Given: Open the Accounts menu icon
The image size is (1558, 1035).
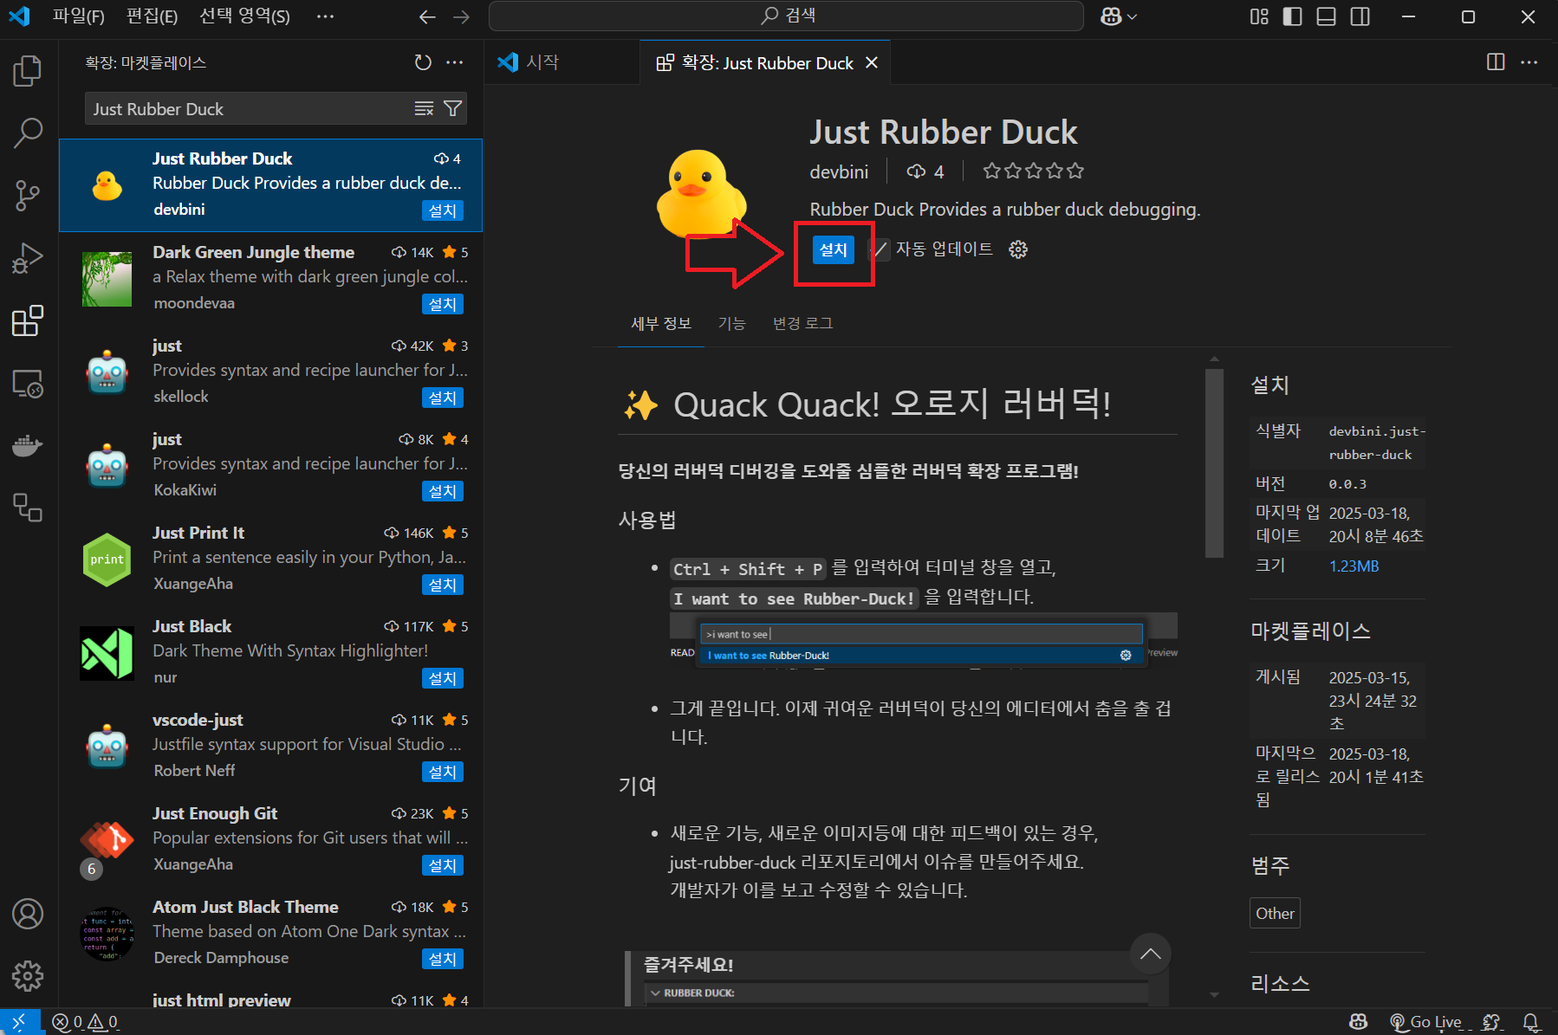Looking at the screenshot, I should coord(28,914).
